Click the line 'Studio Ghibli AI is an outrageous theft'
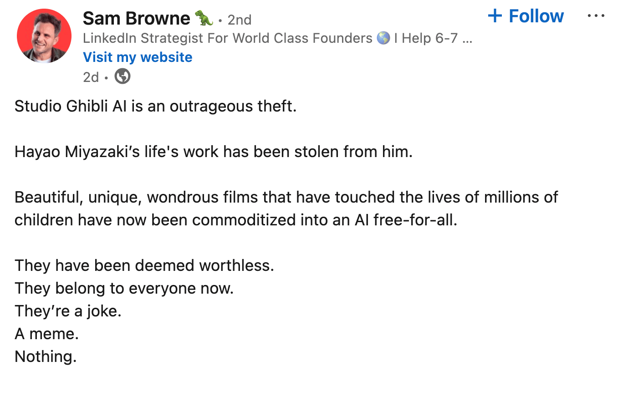This screenshot has width=623, height=397. pos(155,106)
